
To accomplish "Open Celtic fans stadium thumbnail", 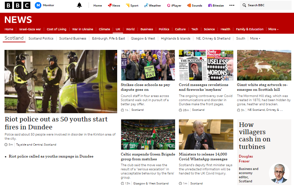I will (148, 135).
